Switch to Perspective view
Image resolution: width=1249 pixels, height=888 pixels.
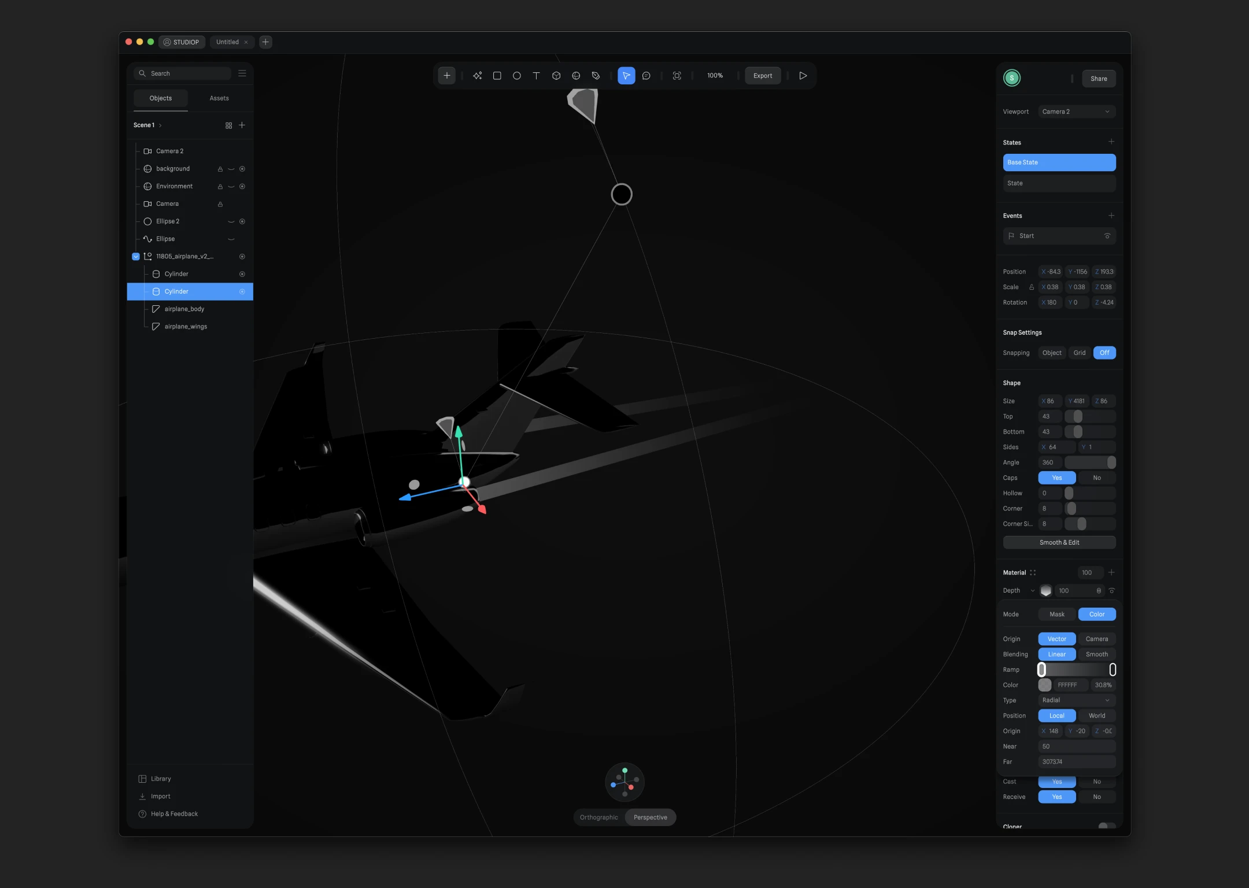(x=651, y=817)
